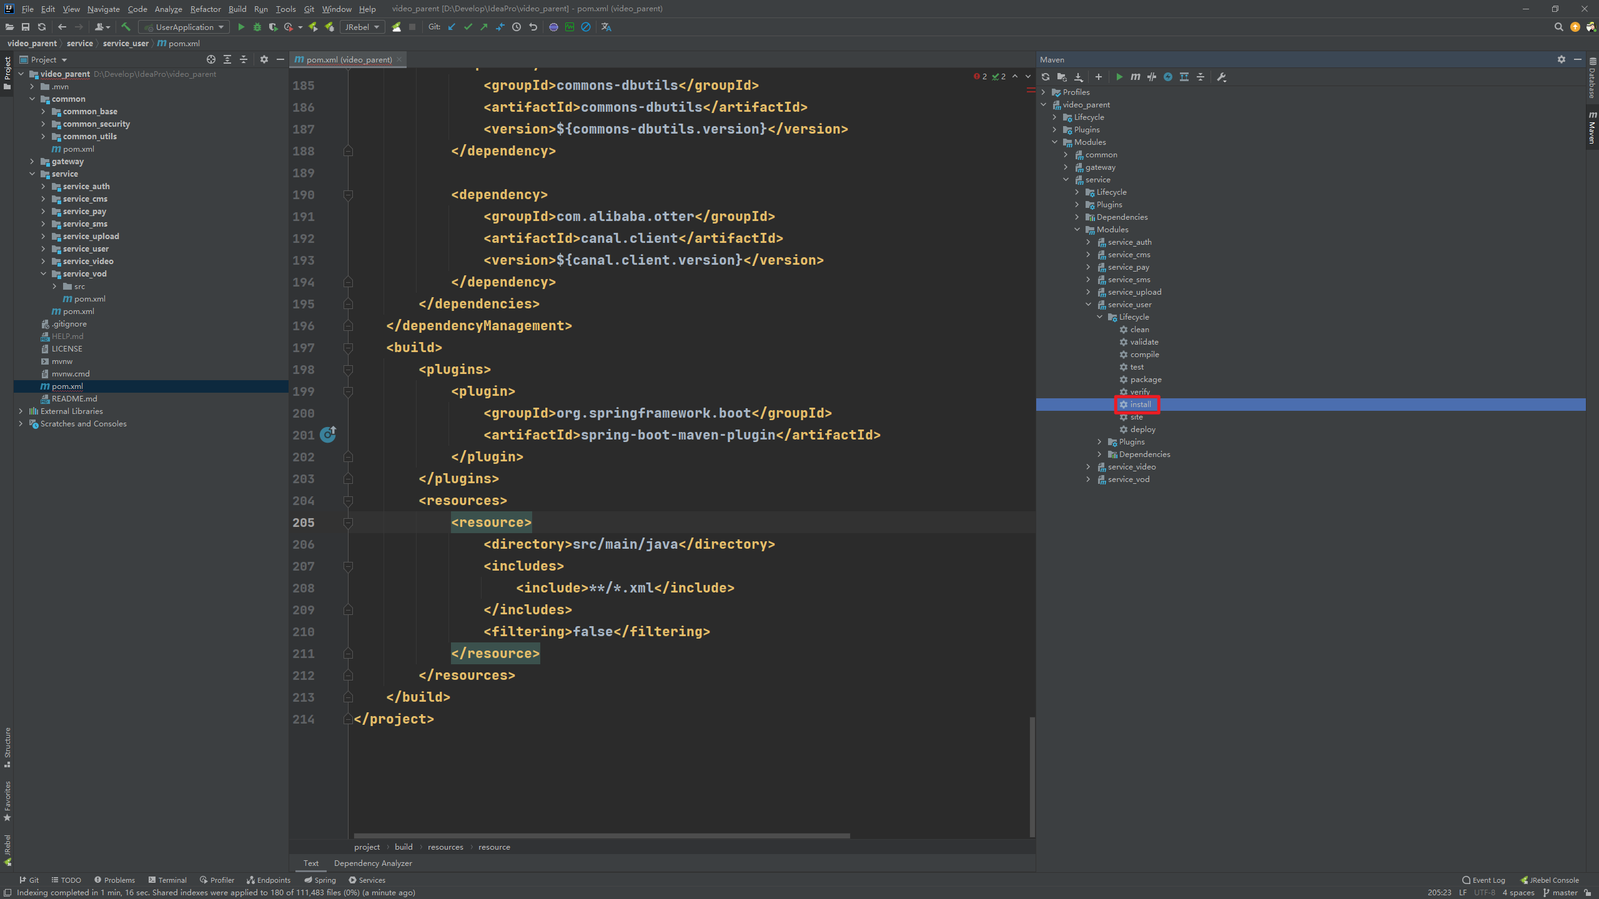Select the Dependency Analyzer tab
1599x899 pixels.
(x=374, y=863)
